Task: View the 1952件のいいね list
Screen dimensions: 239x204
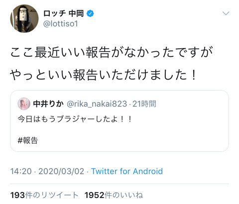Action: click(114, 195)
